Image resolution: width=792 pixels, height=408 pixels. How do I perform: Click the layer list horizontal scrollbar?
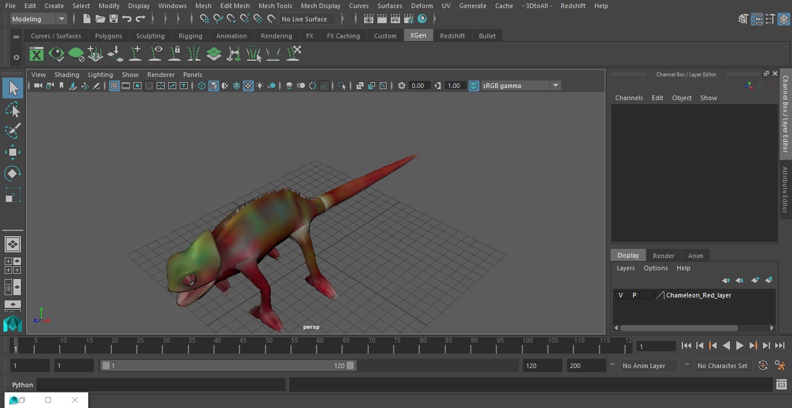click(679, 328)
